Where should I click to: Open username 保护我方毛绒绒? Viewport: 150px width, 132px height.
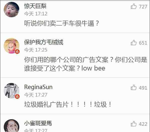pos(43,42)
